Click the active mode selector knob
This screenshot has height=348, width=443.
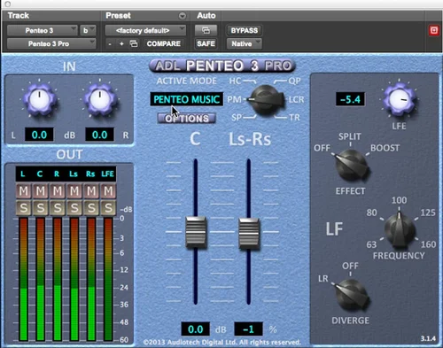click(265, 100)
